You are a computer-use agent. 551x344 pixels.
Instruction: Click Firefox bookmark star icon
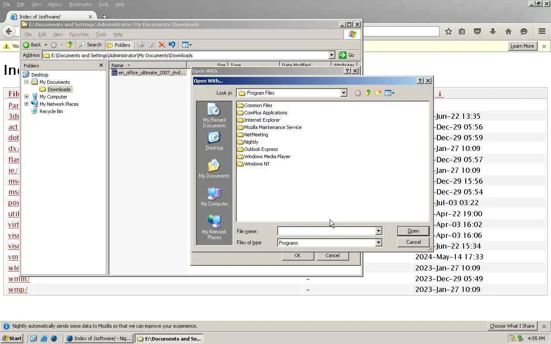click(449, 31)
